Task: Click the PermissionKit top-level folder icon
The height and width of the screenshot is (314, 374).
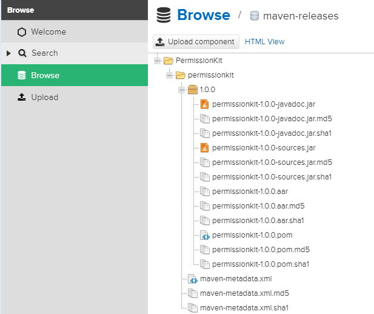Action: click(x=169, y=61)
